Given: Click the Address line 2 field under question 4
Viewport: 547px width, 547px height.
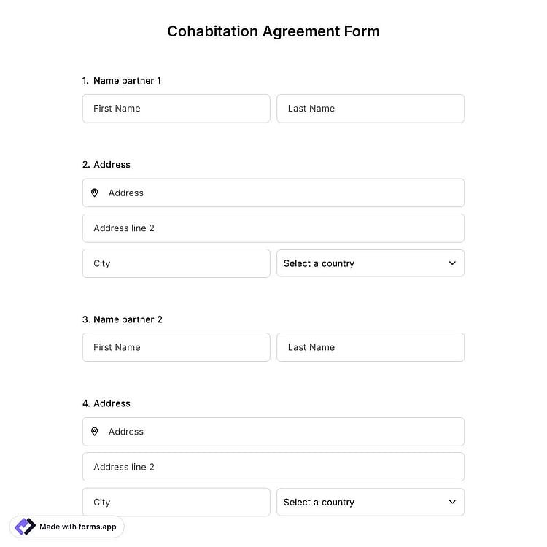Looking at the screenshot, I should click(273, 467).
